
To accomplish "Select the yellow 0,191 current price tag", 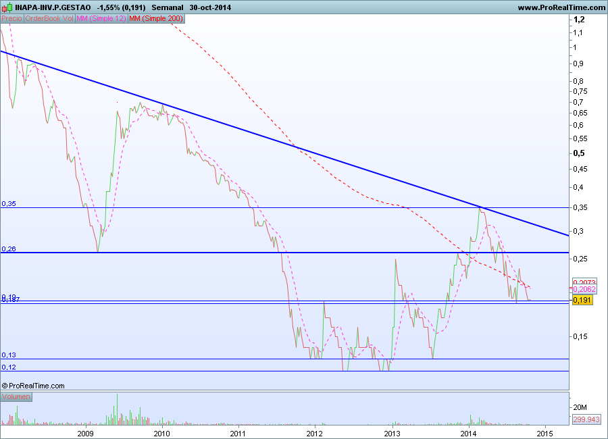I will (x=582, y=300).
